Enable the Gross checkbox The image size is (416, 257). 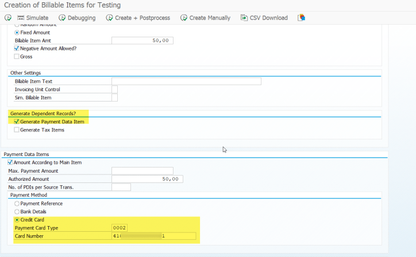(x=17, y=56)
